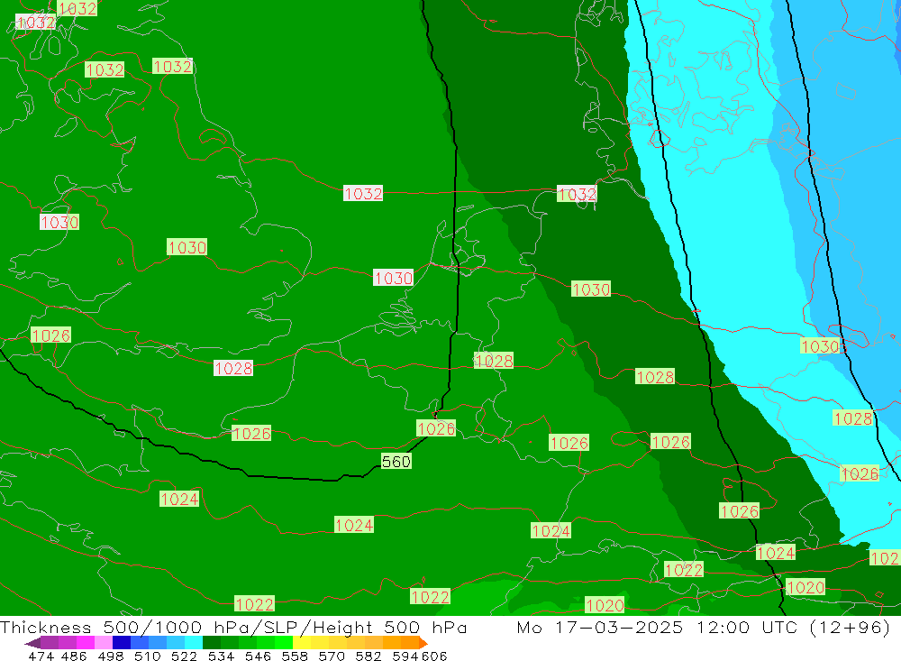Click the 570 legend value
The width and height of the screenshot is (901, 661).
tap(331, 656)
